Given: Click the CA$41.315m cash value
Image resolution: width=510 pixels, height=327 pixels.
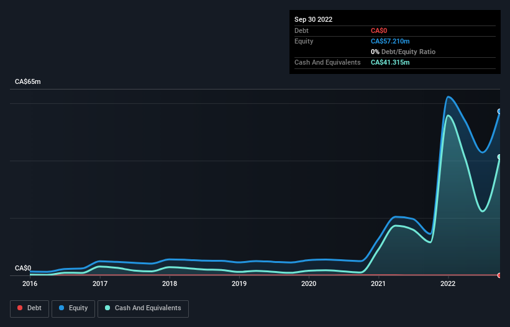Looking at the screenshot, I should coord(390,62).
